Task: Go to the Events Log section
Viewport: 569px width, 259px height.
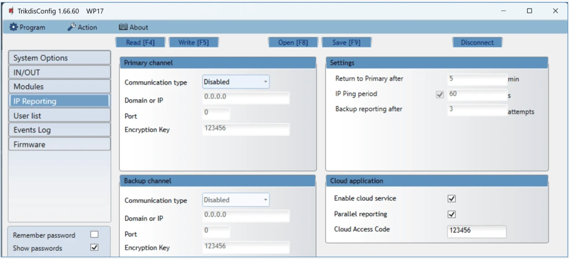Action: (x=59, y=130)
